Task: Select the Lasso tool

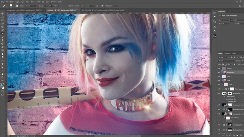Action: [x=3, y=20]
